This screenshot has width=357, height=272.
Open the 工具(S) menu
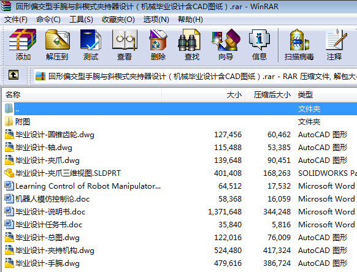coord(81,20)
